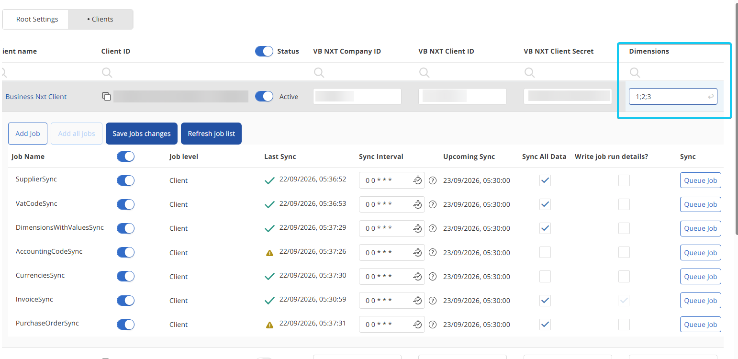
Task: Save Jobs changes
Action: coord(142,134)
